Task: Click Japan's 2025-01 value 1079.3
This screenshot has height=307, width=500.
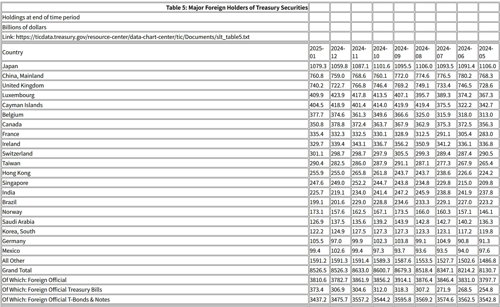Action: (x=318, y=66)
